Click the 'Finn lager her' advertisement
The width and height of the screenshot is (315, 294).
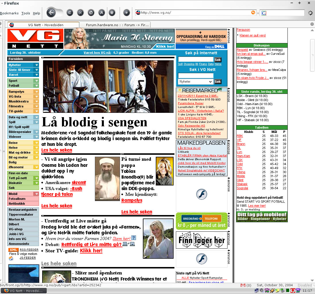(201, 240)
